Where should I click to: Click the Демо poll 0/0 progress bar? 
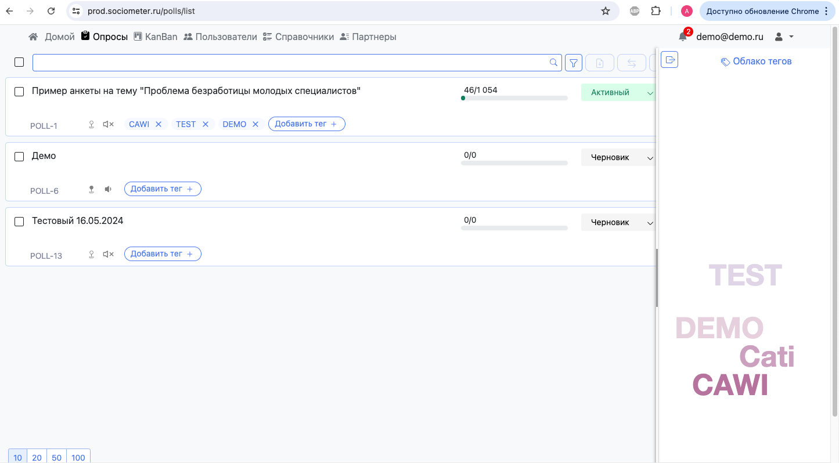[514, 163]
